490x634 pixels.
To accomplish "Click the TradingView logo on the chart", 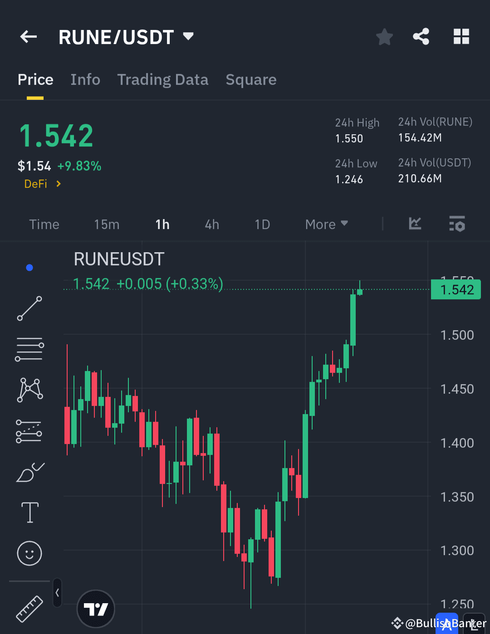I will pyautogui.click(x=95, y=609).
